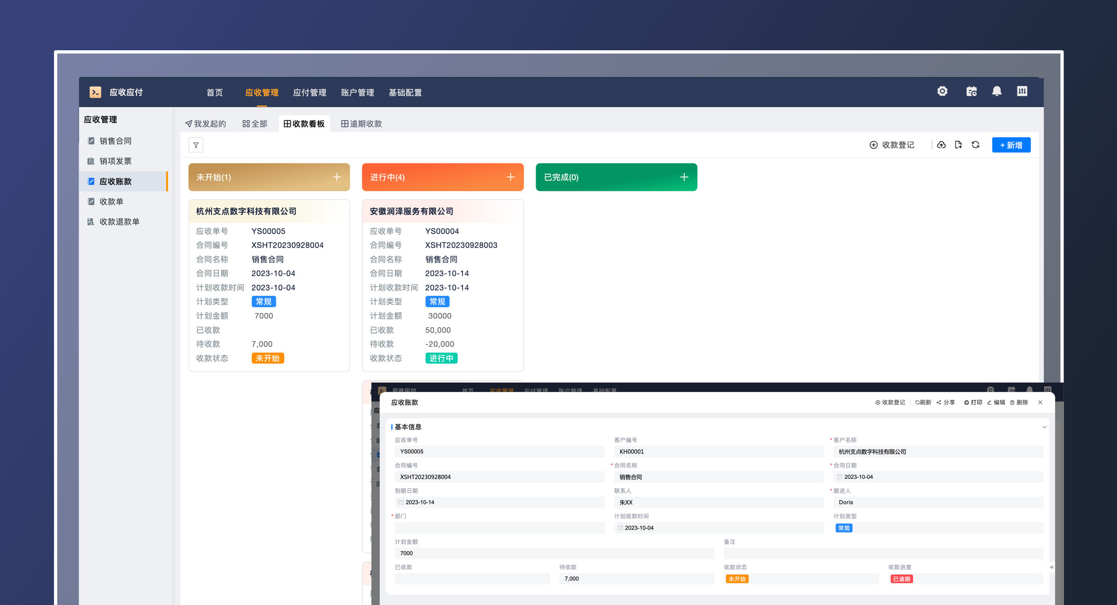Open the calendar schedule icon
Viewport: 1117px width, 605px height.
tap(971, 91)
